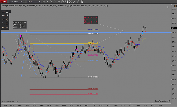The height and width of the screenshot is (107, 177).
Task: Select the horizontal lines tool in drawing tile
Action: pos(7,12)
